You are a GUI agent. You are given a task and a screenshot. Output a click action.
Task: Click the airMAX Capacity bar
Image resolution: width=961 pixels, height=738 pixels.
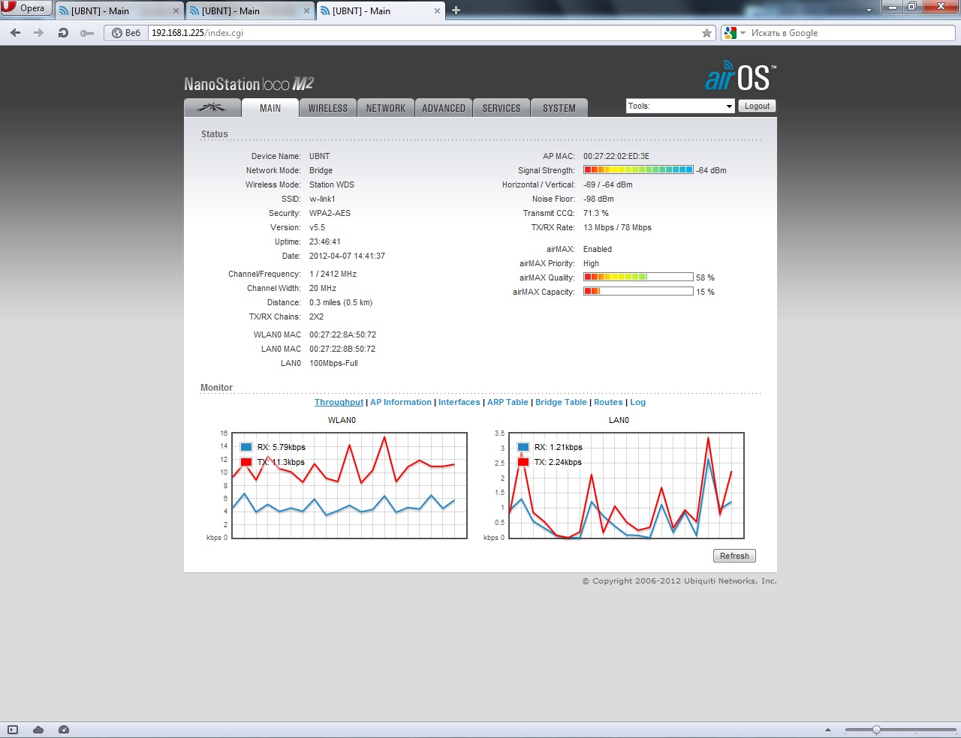[x=638, y=292]
